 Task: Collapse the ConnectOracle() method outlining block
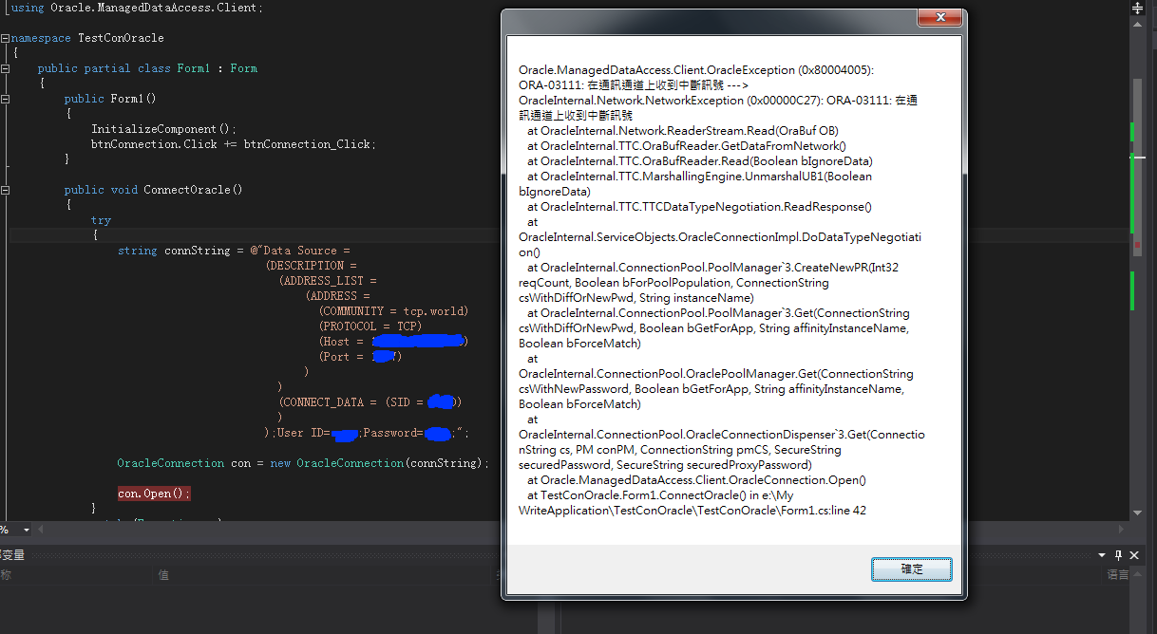click(5, 190)
